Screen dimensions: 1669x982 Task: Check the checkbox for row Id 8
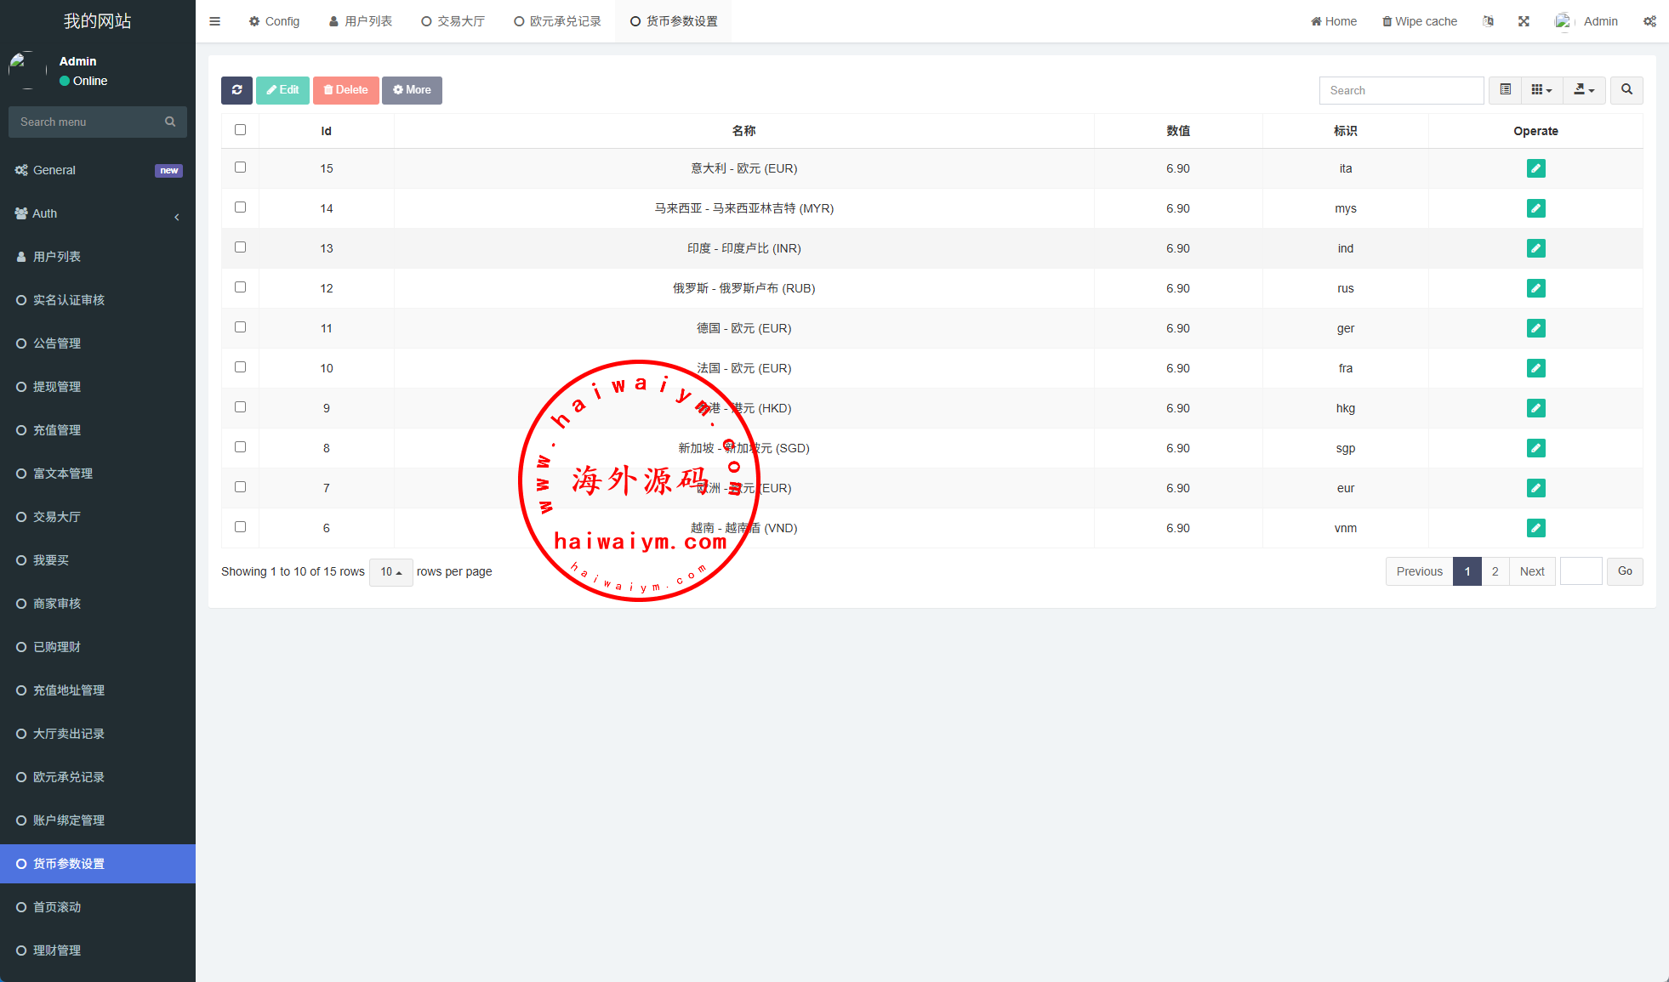pos(240,447)
